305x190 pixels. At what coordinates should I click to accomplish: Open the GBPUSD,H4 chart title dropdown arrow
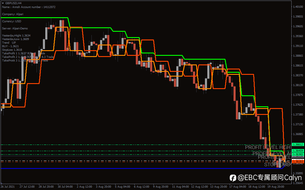pyautogui.click(x=3, y=3)
